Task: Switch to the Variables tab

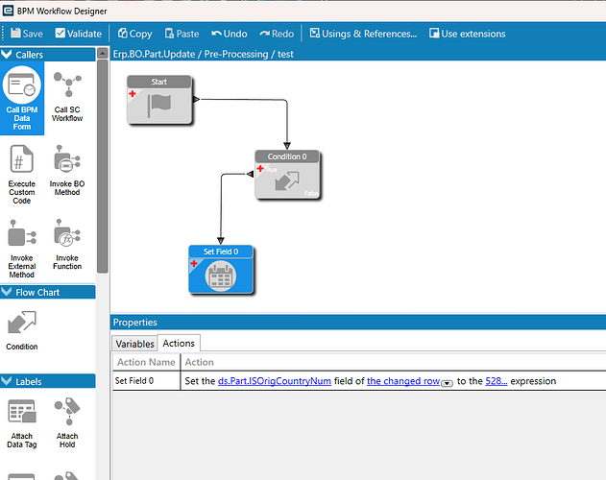Action: [134, 344]
